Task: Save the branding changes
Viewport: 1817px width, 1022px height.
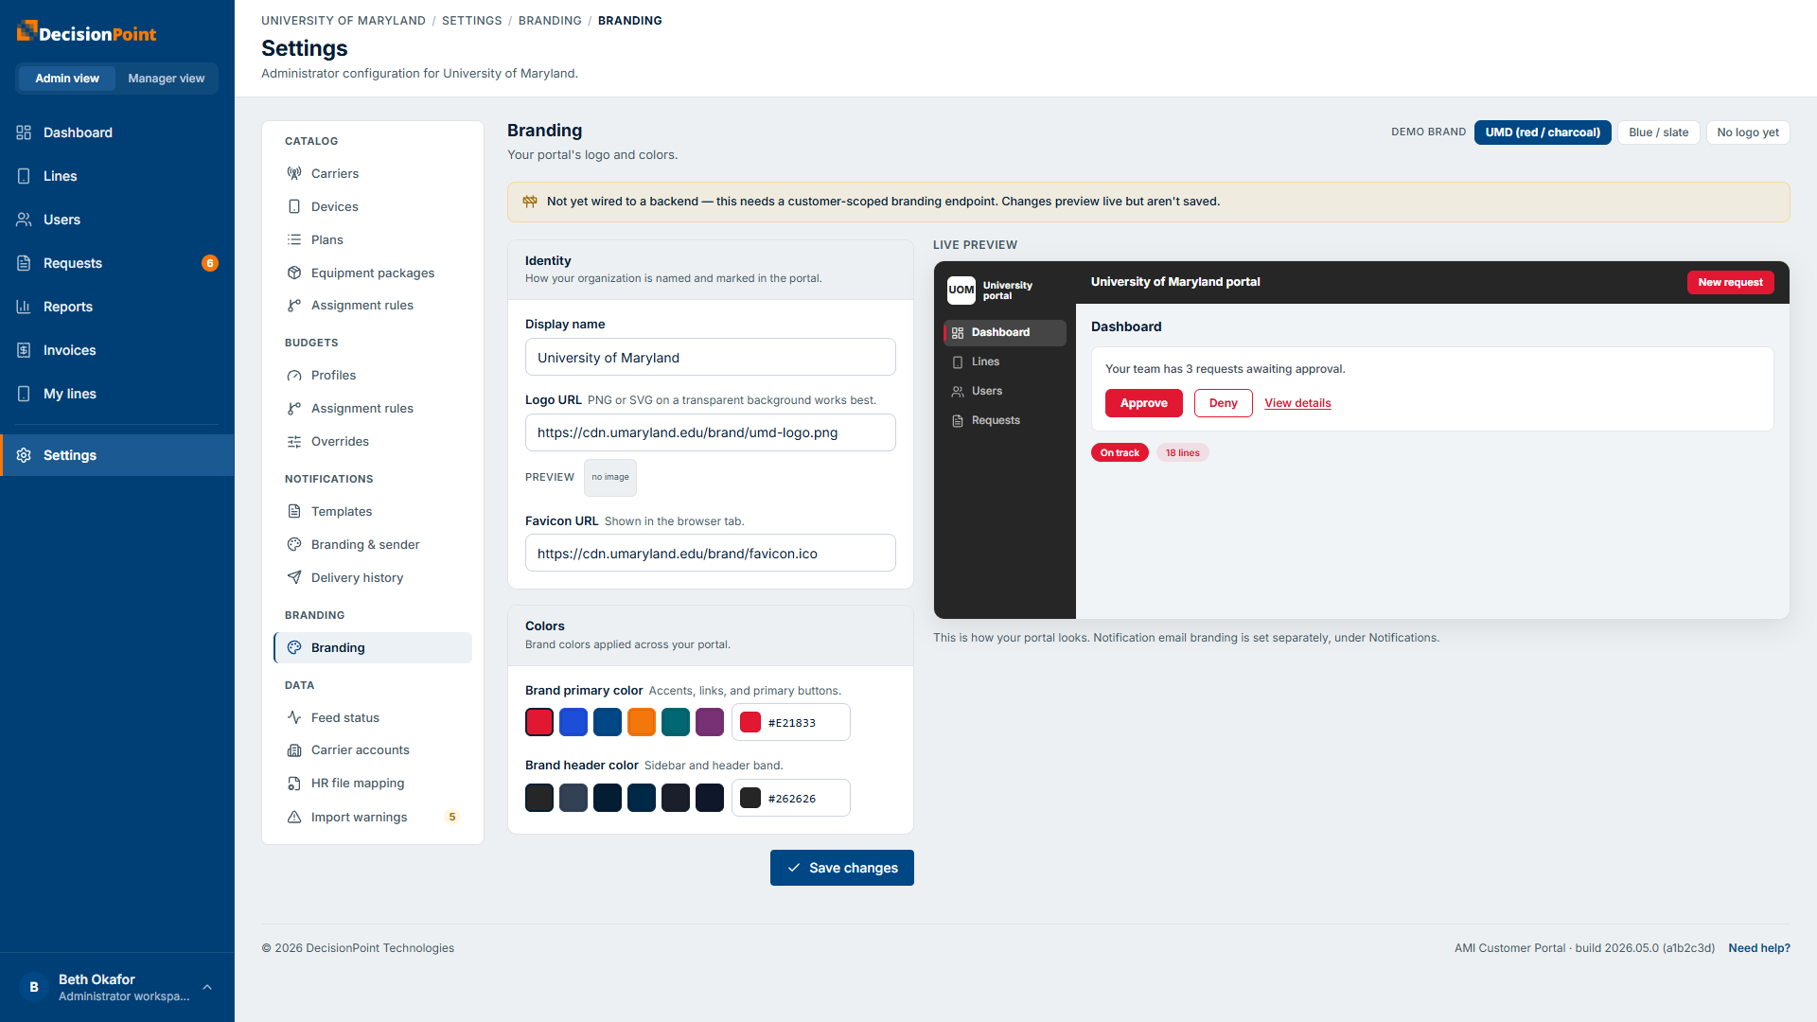Action: pyautogui.click(x=842, y=868)
